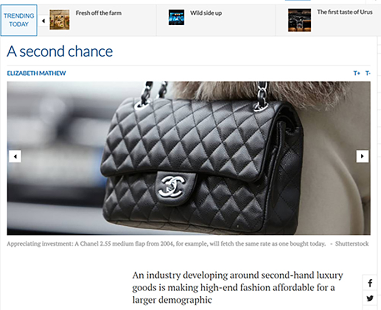Image resolution: width=381 pixels, height=310 pixels.
Task: Open author Elizabeth Mathew's page
Action: (x=36, y=73)
